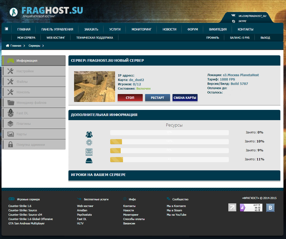Open the ПАНЕЛЬ УПРАВЛЕНИЯ menu item
The image size is (286, 239).
(57, 29)
